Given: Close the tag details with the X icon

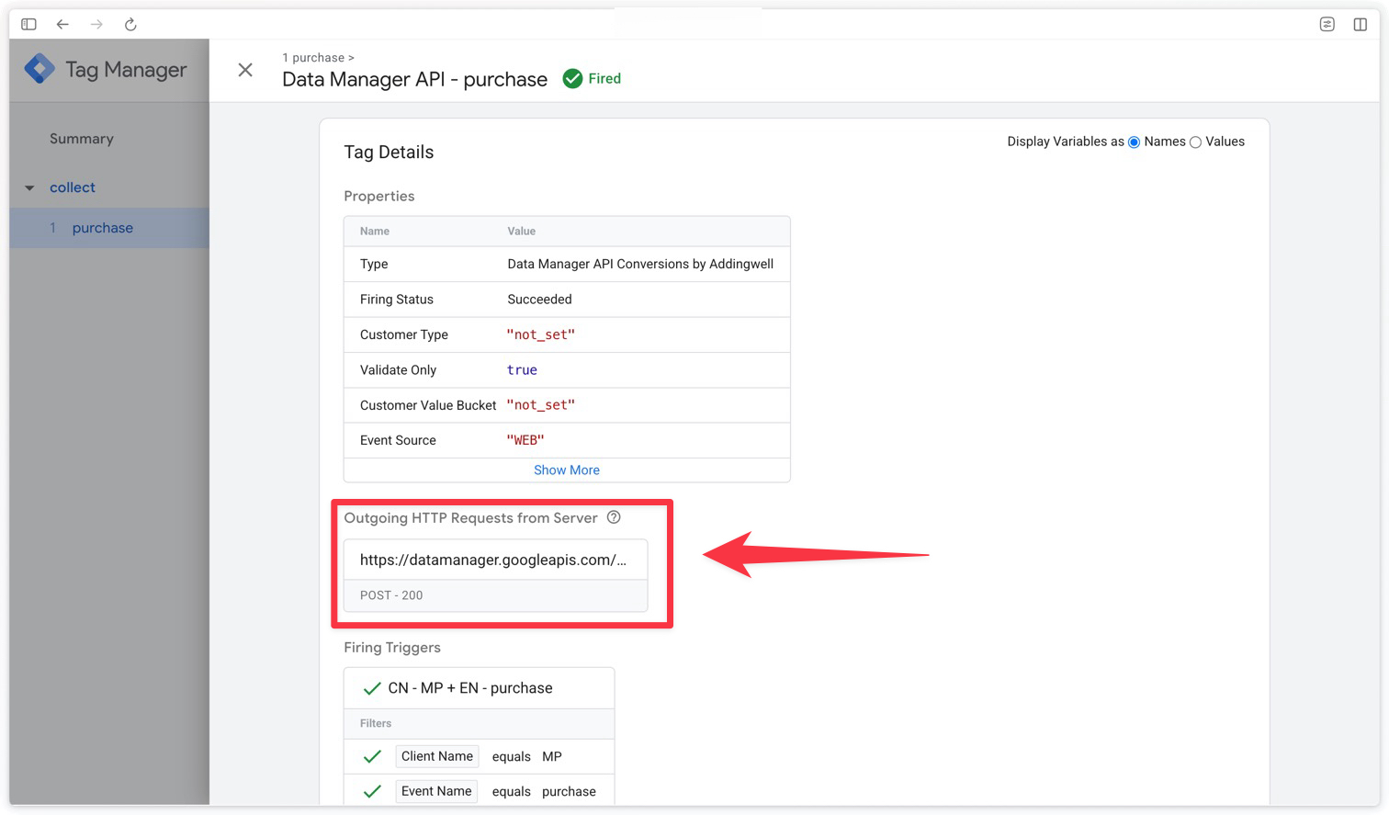Looking at the screenshot, I should pos(245,70).
